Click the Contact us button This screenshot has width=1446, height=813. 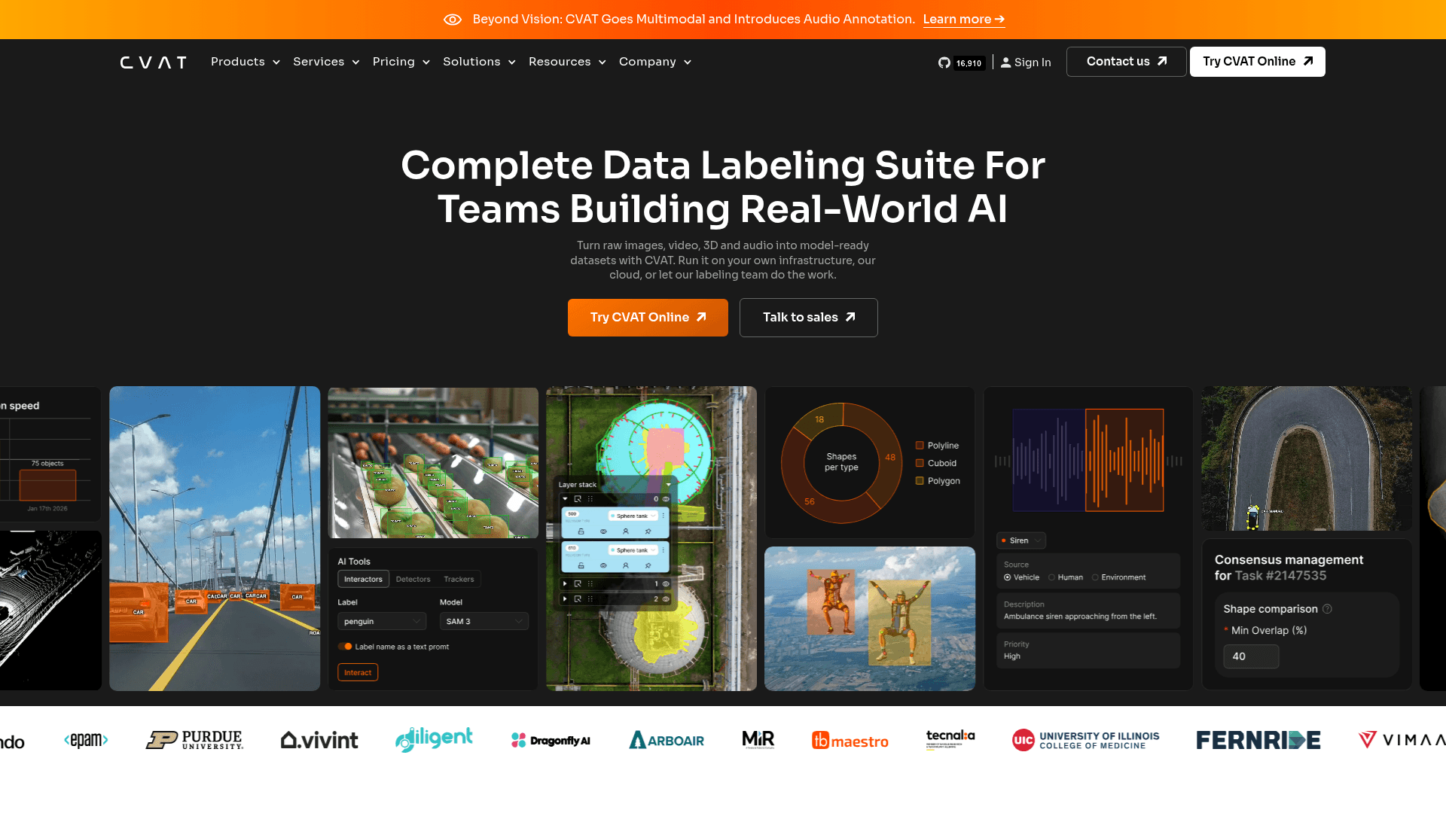(1127, 62)
